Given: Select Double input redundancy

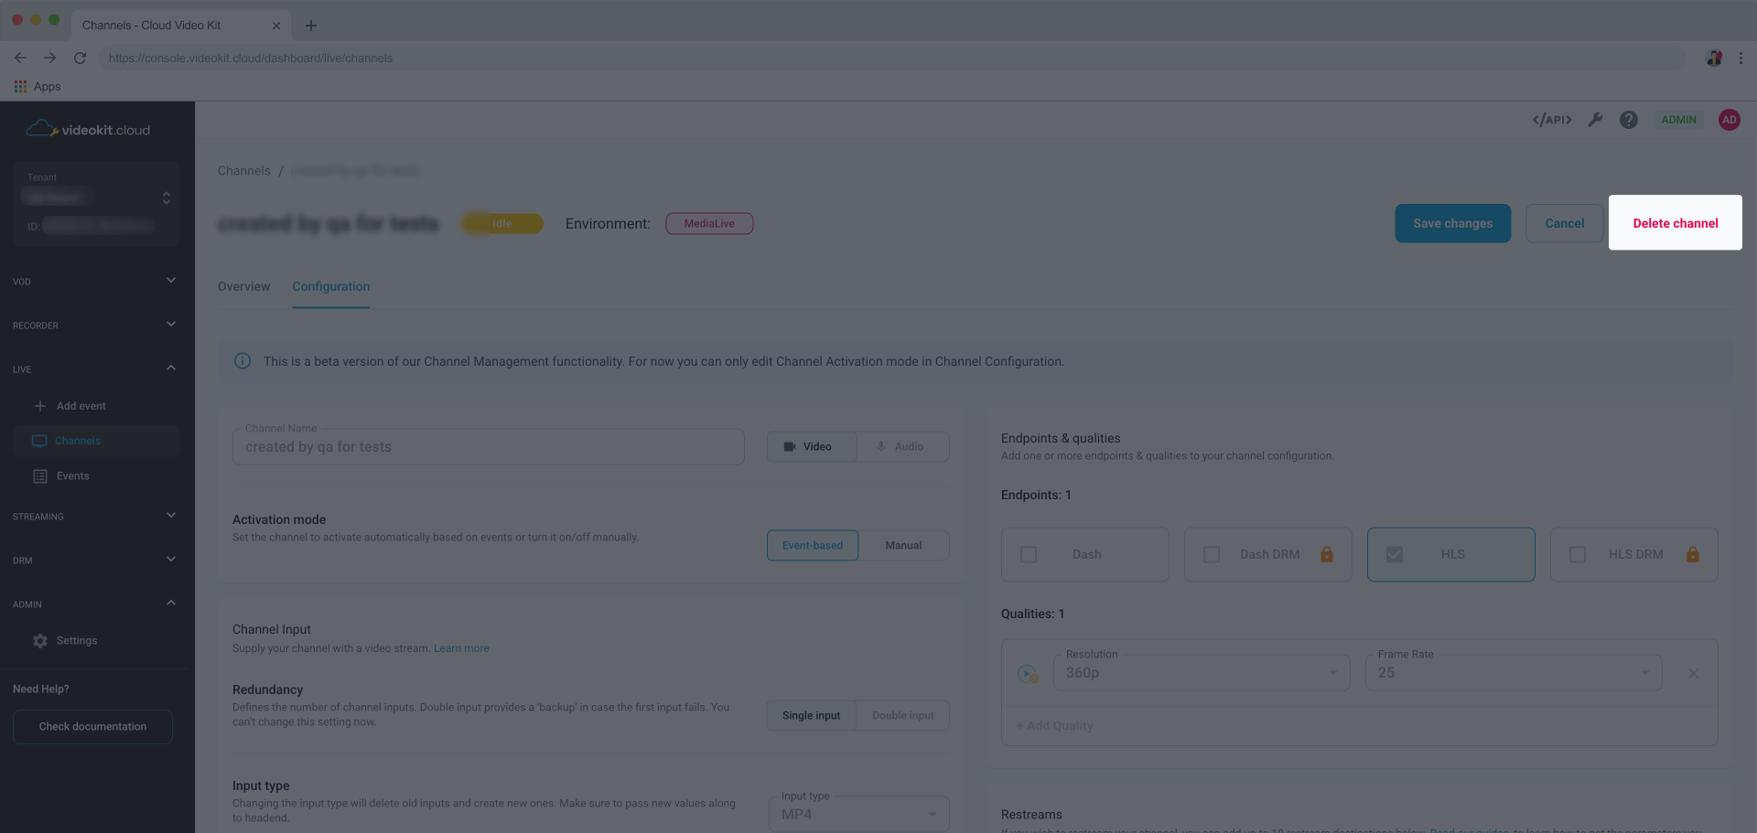Looking at the screenshot, I should [903, 715].
